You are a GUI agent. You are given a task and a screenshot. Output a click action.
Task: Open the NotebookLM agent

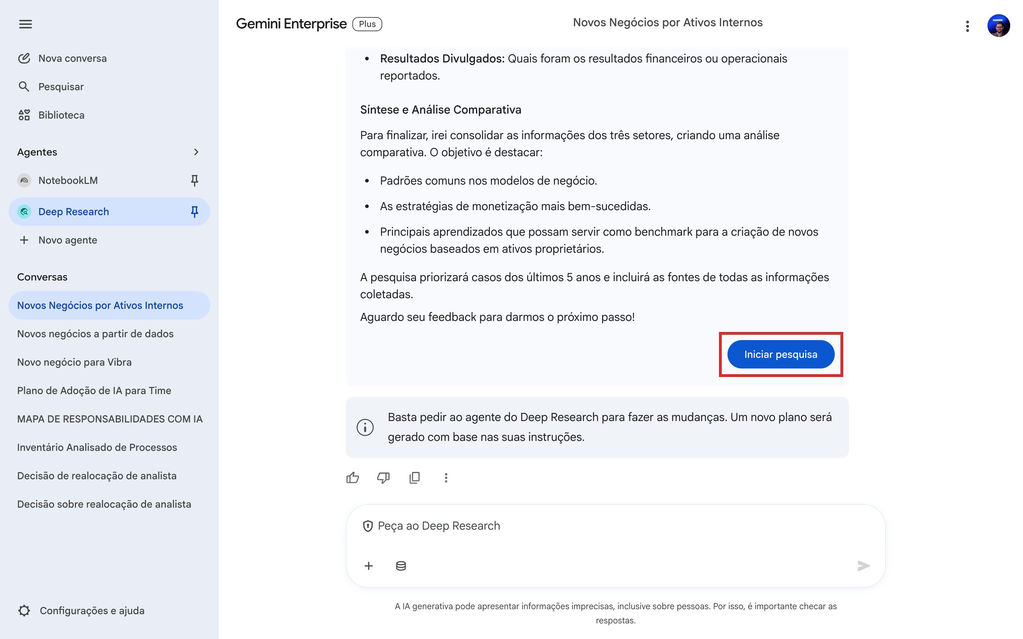tap(109, 180)
